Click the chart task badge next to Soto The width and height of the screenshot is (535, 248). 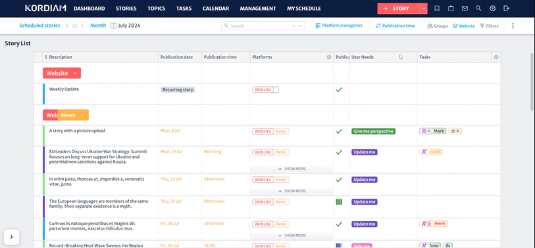447,245
